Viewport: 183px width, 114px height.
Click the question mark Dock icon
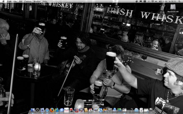132,110
